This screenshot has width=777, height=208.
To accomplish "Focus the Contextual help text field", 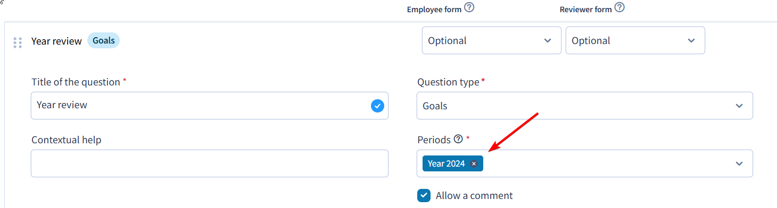I will [x=210, y=163].
